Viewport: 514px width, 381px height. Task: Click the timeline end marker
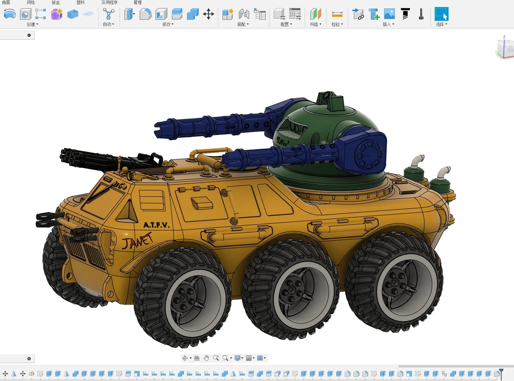[501, 374]
